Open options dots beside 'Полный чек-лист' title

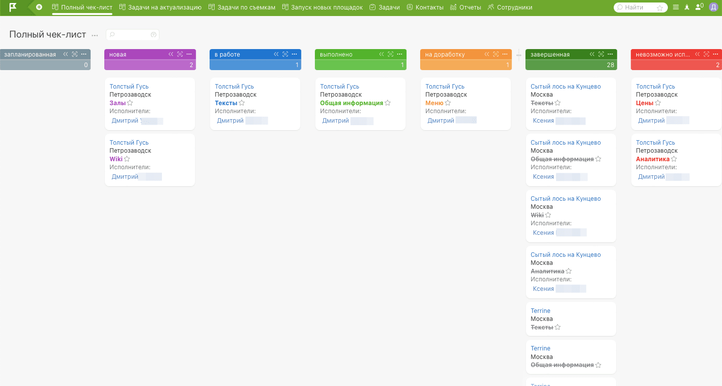(95, 35)
